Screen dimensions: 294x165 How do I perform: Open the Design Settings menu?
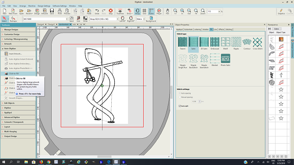coord(44,6)
